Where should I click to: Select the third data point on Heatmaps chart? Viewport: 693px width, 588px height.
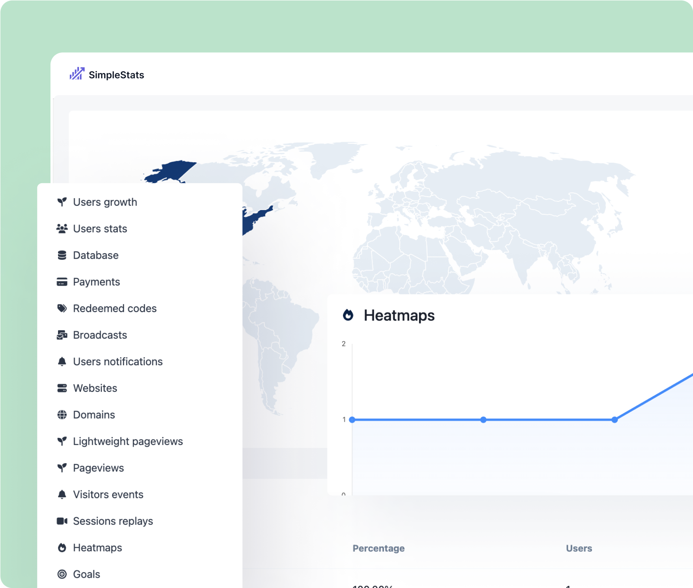[614, 420]
